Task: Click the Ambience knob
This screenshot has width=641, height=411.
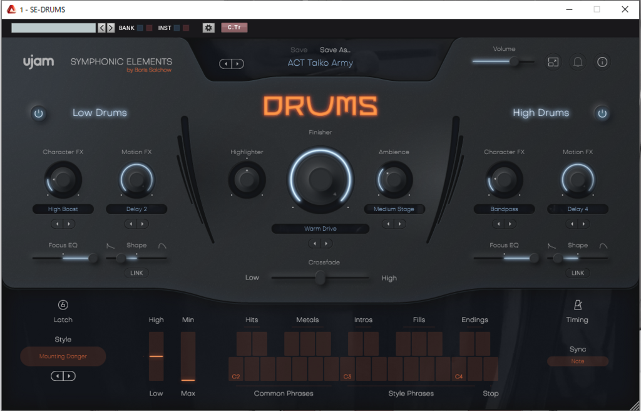Action: [x=394, y=180]
